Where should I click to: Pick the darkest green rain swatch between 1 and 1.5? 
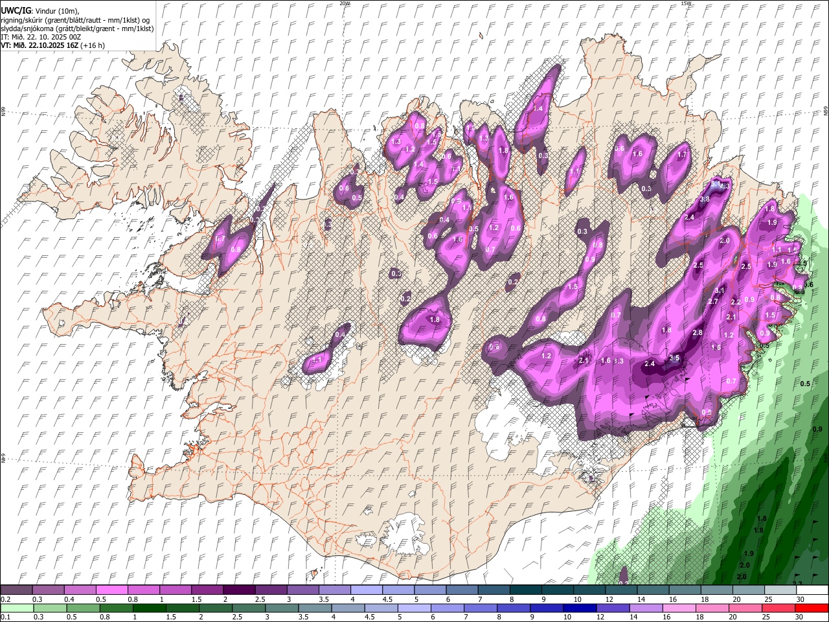pos(149,608)
